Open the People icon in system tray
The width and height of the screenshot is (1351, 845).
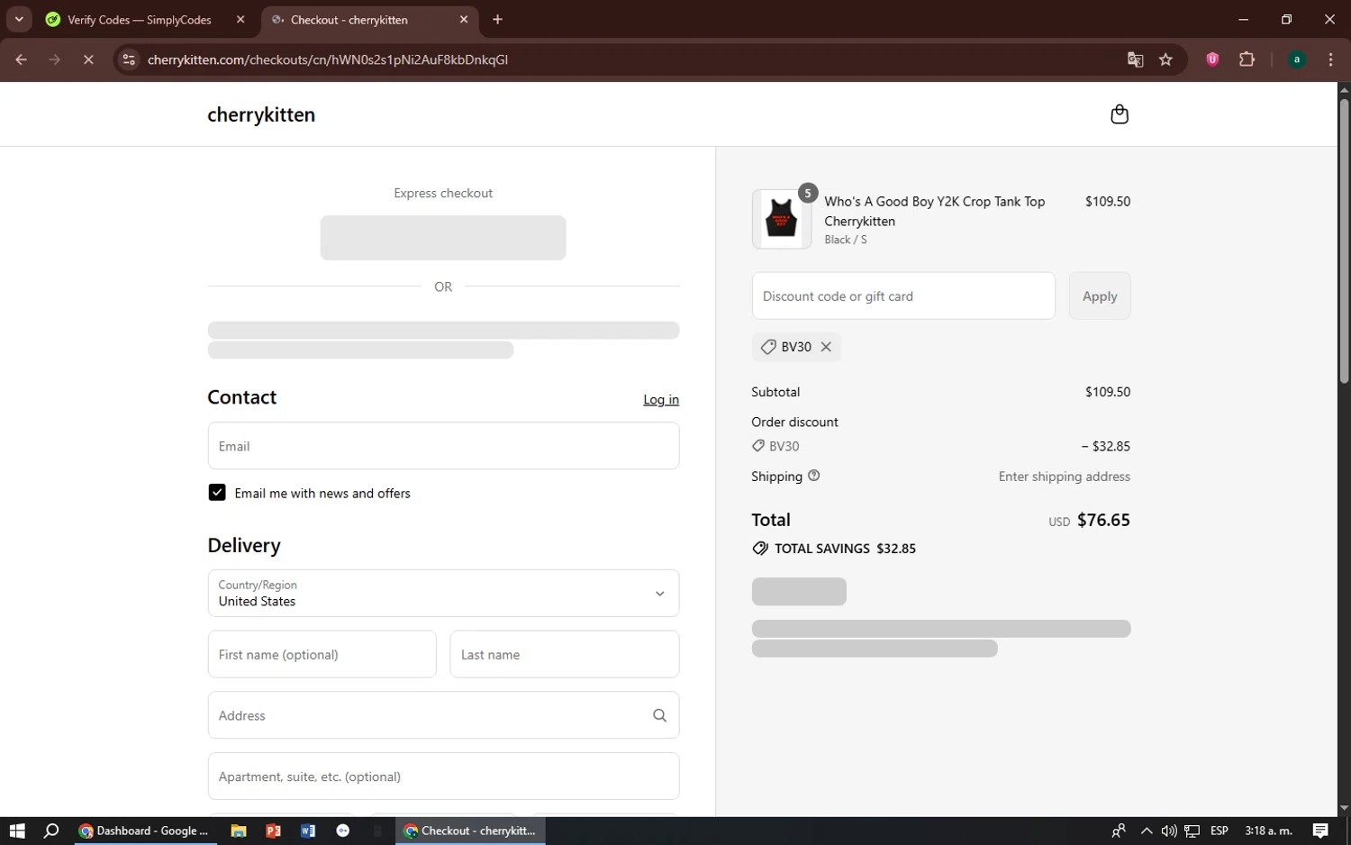coord(1119,831)
